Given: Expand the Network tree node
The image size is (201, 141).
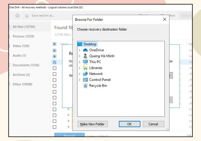Looking at the screenshot, I should pyautogui.click(x=79, y=74).
